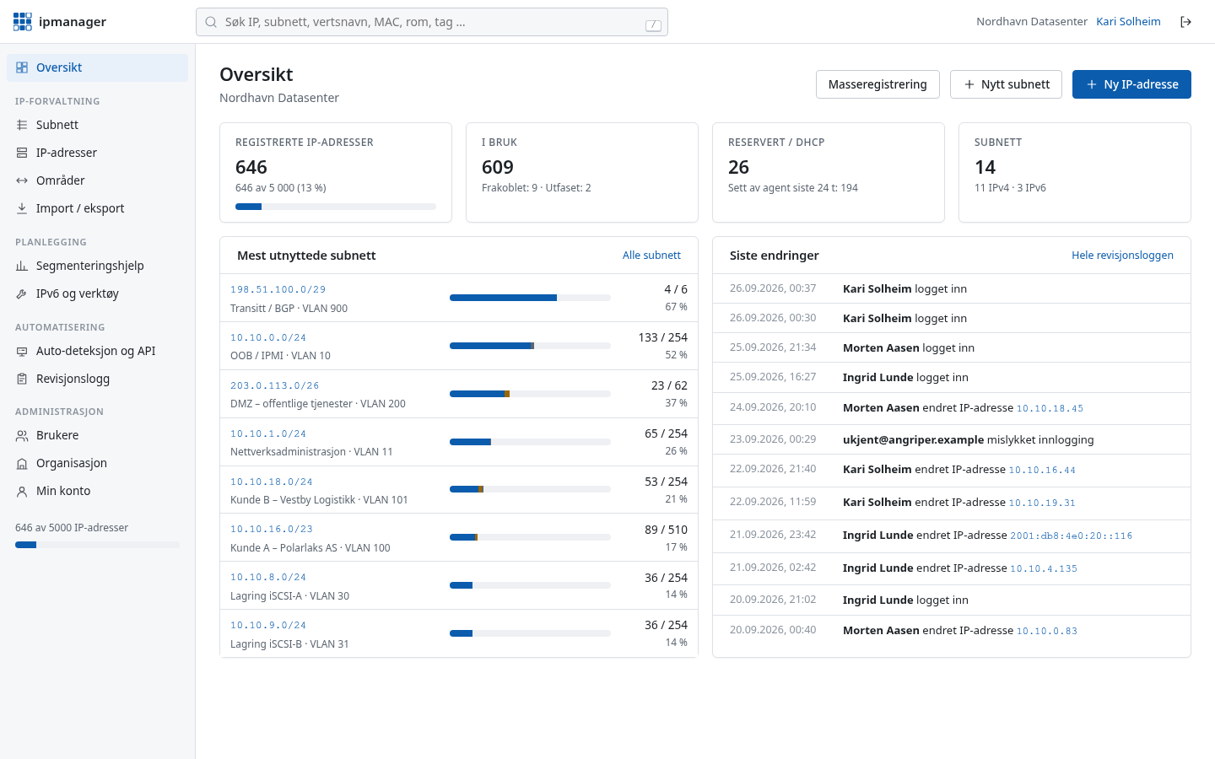The image size is (1215, 759).
Task: Click the IPv6 og verktøy wrench icon
Action: tap(22, 293)
